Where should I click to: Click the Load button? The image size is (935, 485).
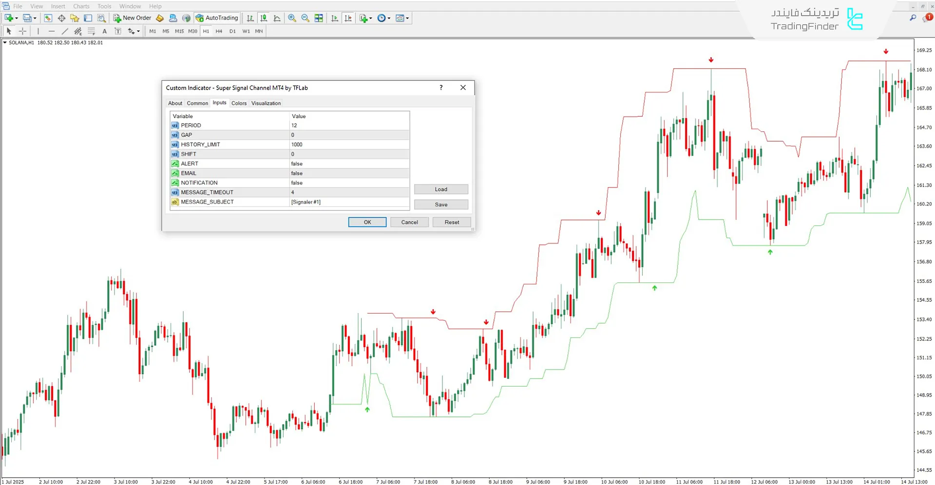[440, 189]
